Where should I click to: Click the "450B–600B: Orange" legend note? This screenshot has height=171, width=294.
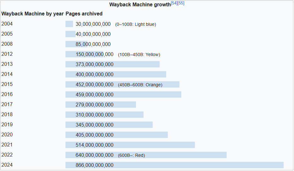pyautogui.click(x=140, y=85)
